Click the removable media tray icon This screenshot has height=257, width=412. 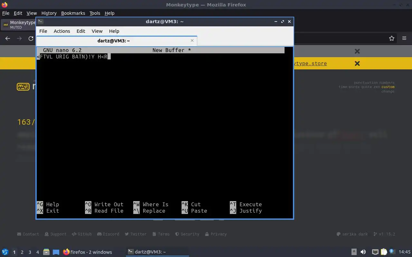coord(354,252)
